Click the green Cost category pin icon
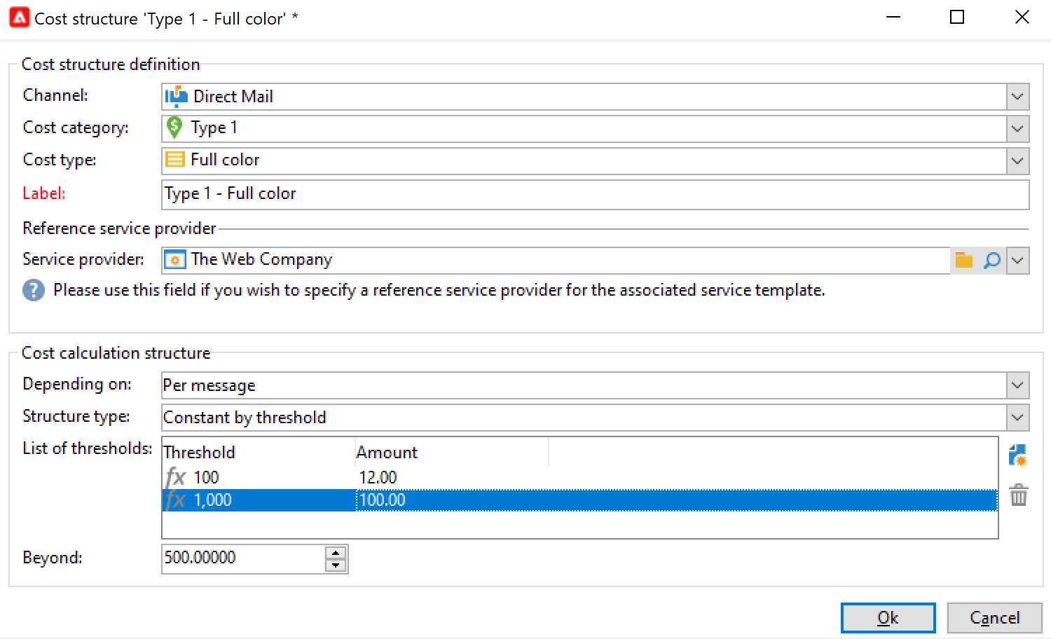This screenshot has height=639, width=1051. 174,128
